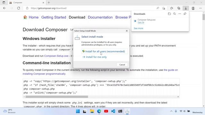Open the browser tab actions menu icon
This screenshot has width=205, height=115.
pos(4,3)
